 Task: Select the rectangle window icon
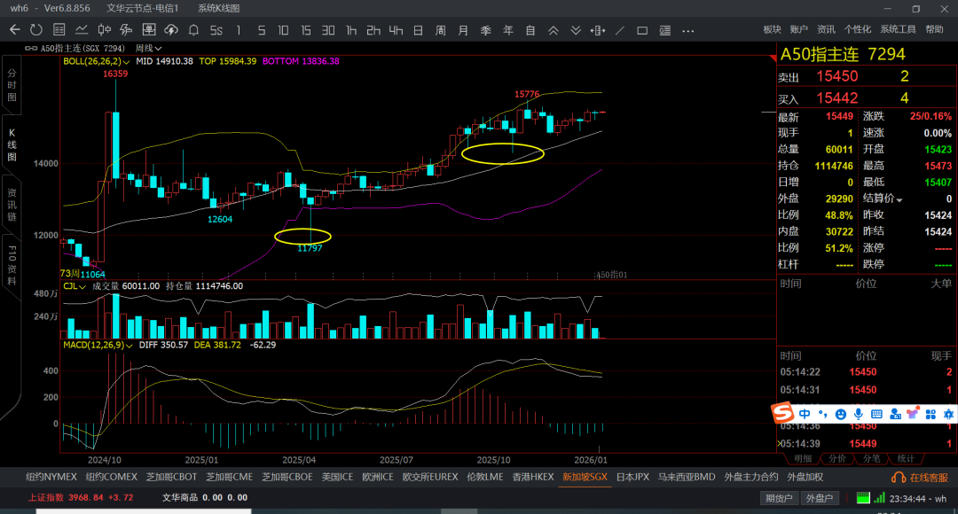coord(642,30)
